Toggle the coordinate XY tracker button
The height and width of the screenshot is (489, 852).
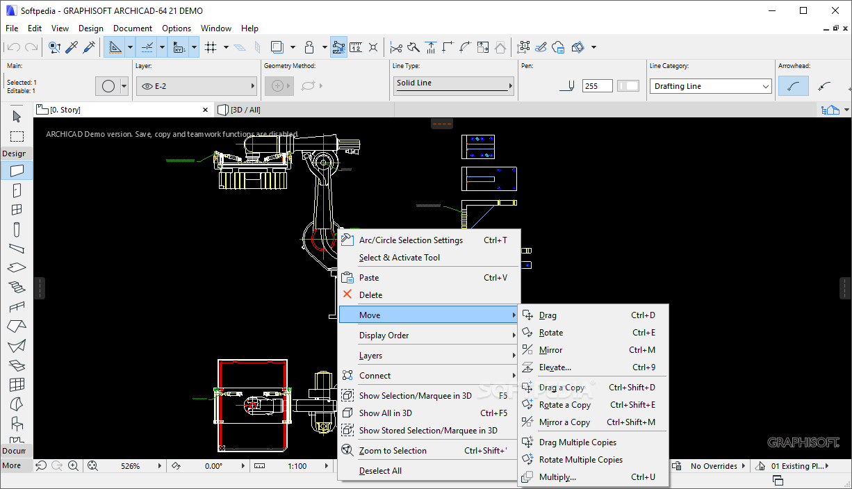coord(179,47)
